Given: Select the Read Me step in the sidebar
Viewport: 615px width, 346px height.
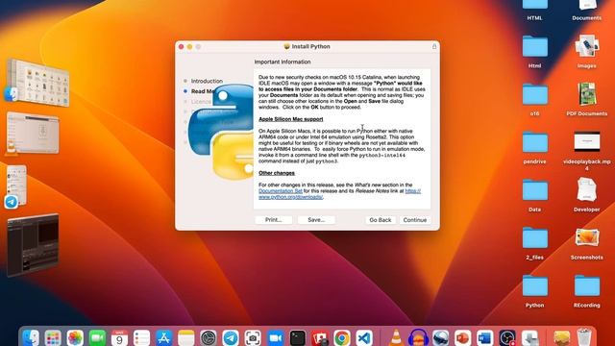Looking at the screenshot, I should coord(203,91).
